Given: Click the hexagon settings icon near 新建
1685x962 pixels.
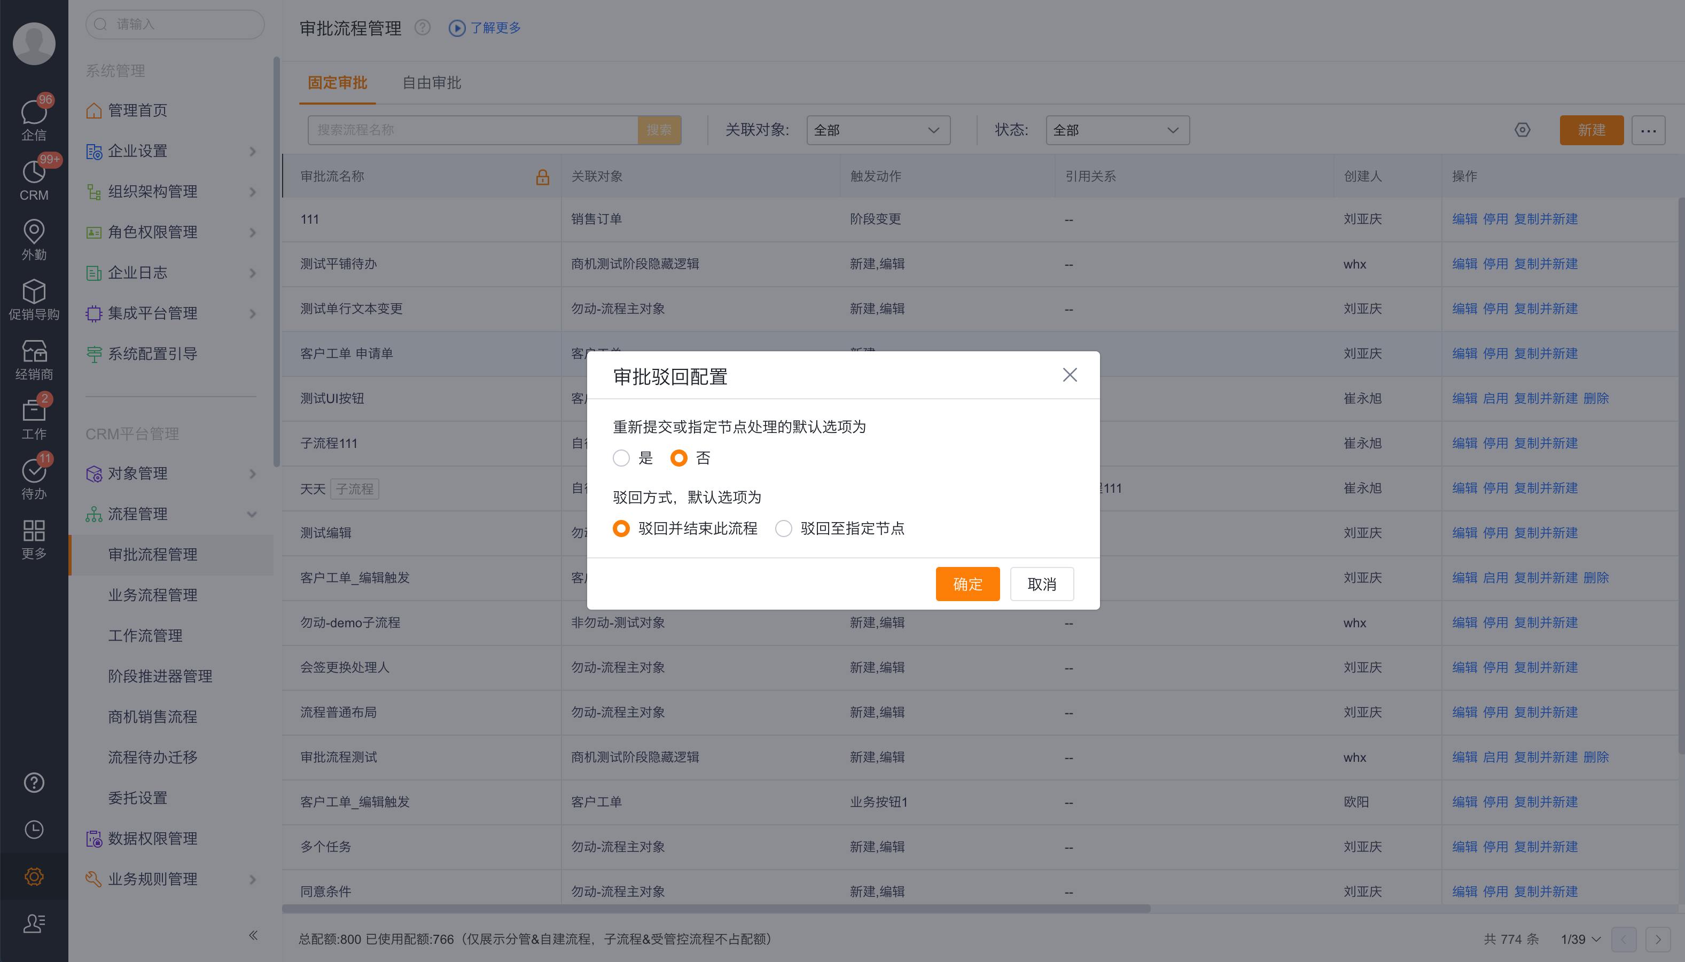Looking at the screenshot, I should [1523, 130].
